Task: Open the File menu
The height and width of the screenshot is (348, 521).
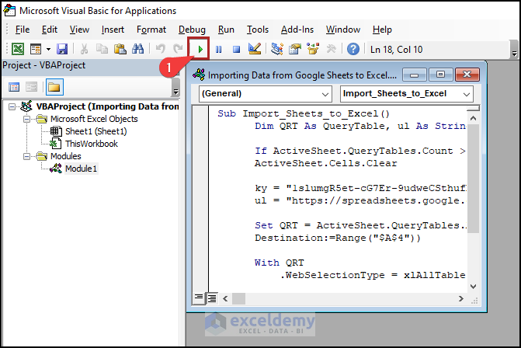Action: click(23, 30)
